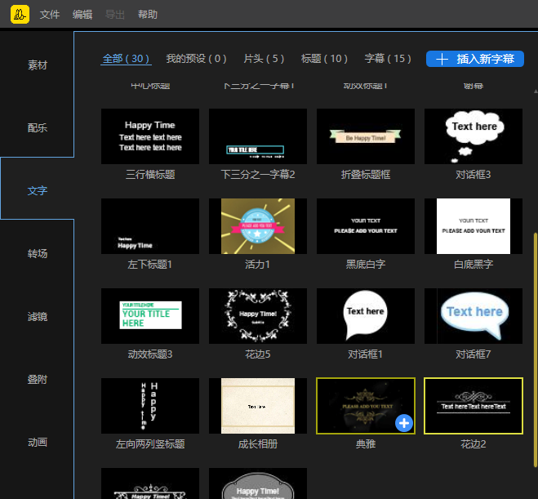This screenshot has width=538, height=499.
Task: Select the 对话框3 thought bubble thumbnail
Action: [474, 136]
